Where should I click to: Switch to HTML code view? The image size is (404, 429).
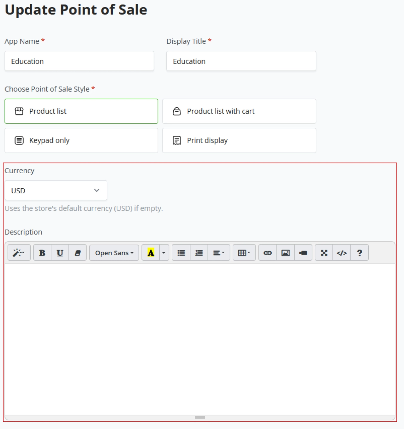(x=342, y=253)
